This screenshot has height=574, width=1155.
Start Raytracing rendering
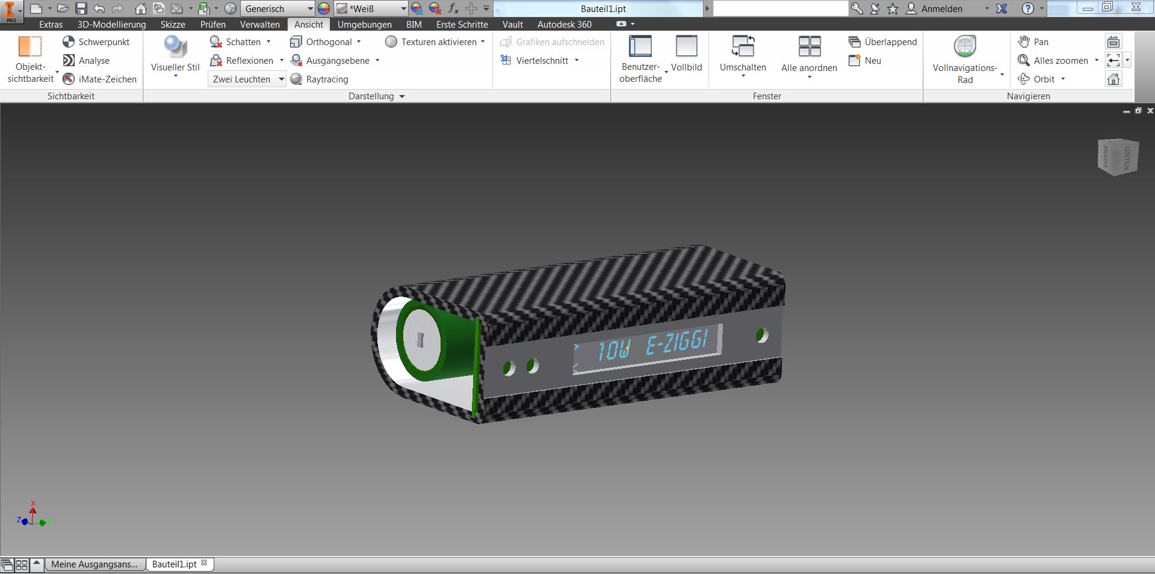coord(319,79)
